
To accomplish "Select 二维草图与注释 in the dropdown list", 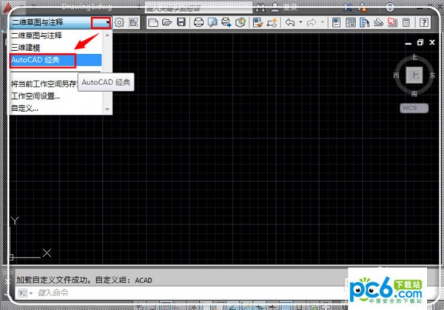I will (x=37, y=35).
